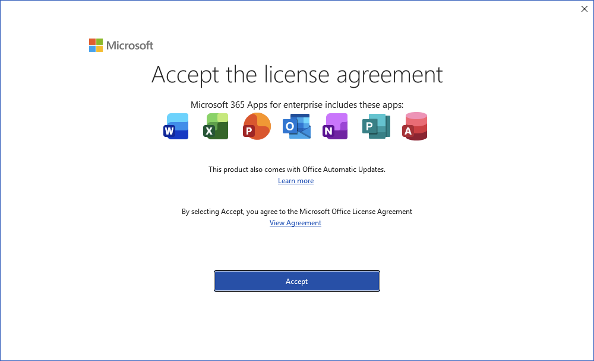The image size is (594, 361).
Task: Select the OneNote app icon
Action: [x=335, y=126]
